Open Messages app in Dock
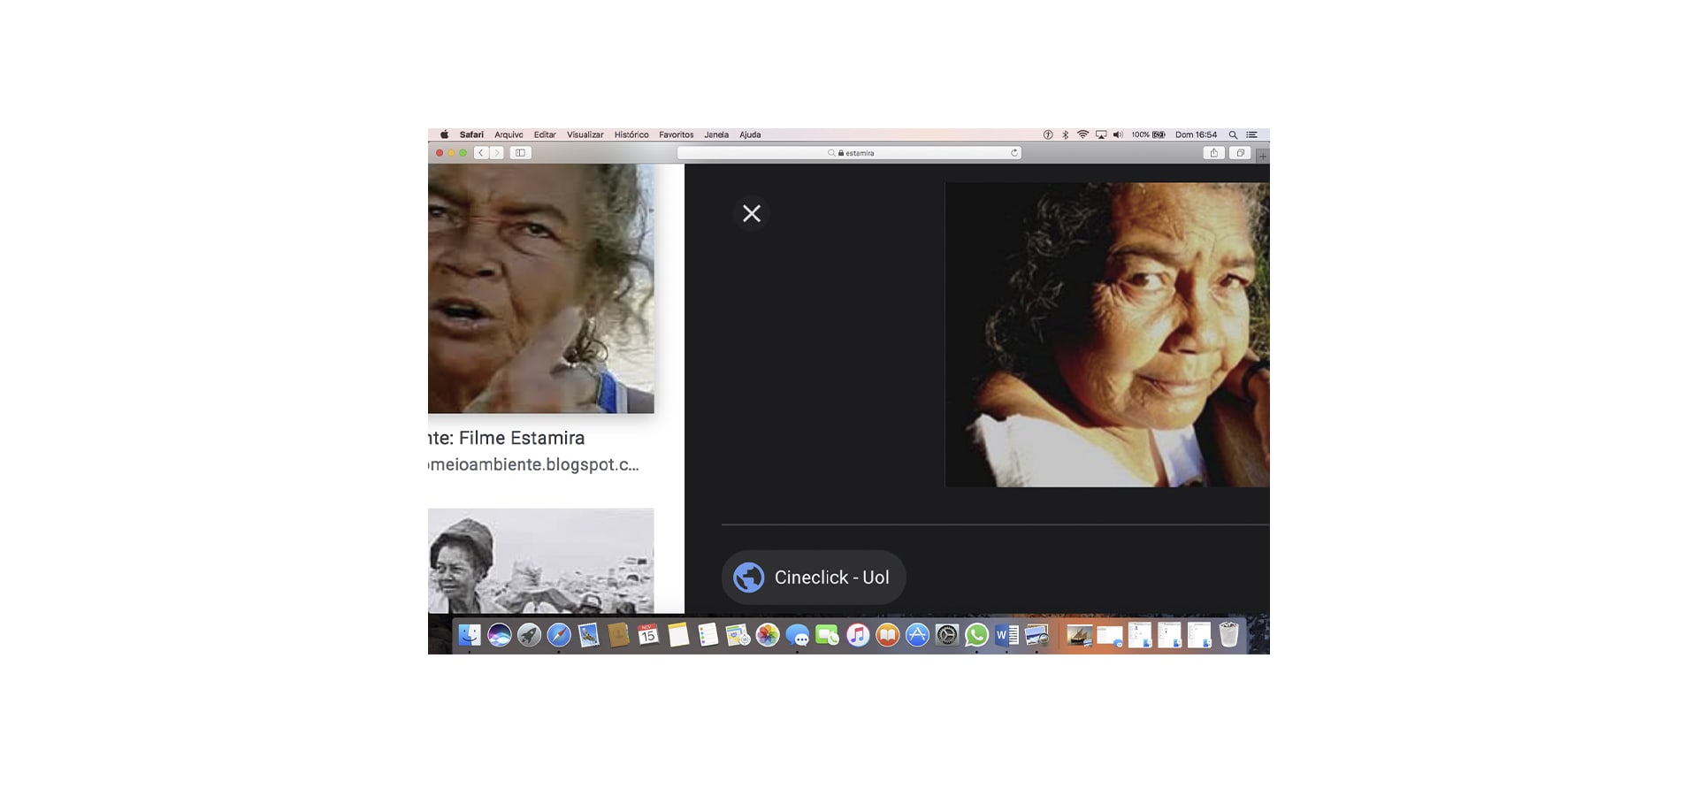The height and width of the screenshot is (796, 1698). 798,635
